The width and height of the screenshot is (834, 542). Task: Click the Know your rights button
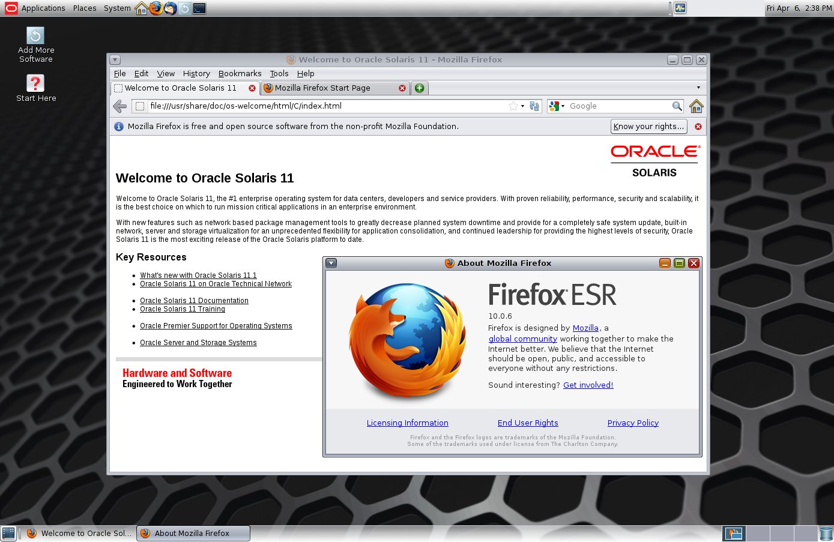click(649, 126)
